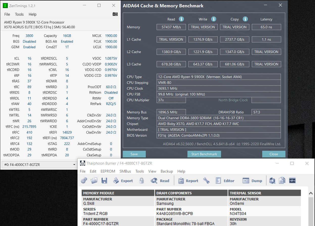This screenshot has height=226, width=315.
Task: Click the Start Benchmark button
Action: pos(204,154)
